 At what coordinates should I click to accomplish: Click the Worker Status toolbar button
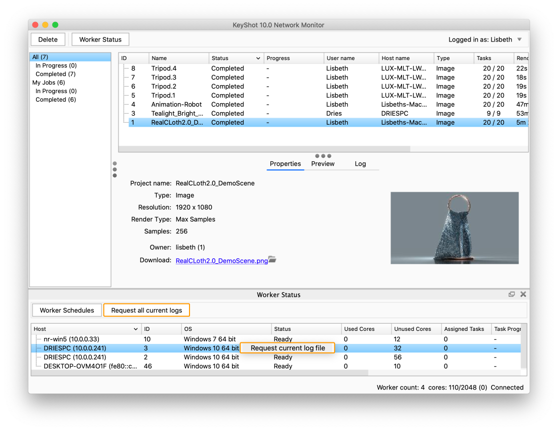[x=100, y=39]
